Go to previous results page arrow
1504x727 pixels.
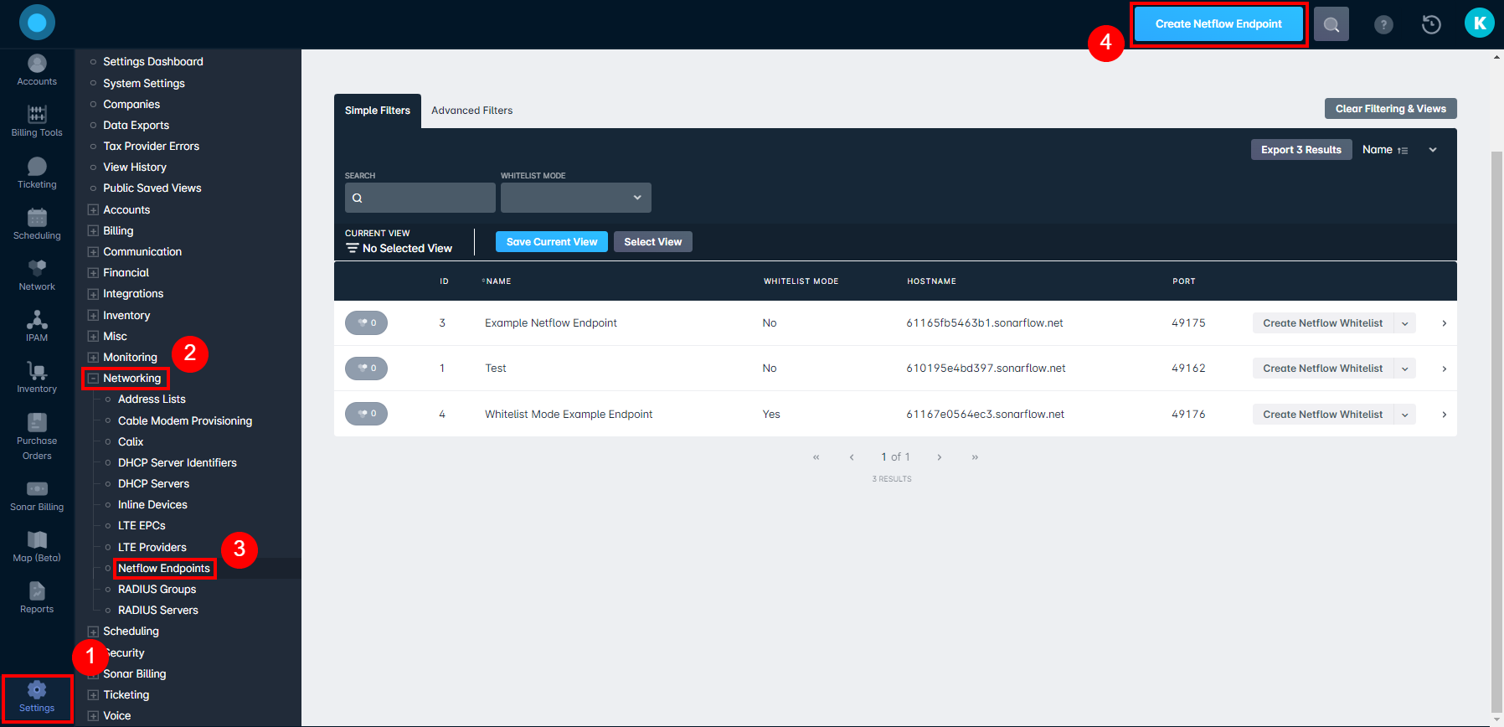tap(852, 457)
